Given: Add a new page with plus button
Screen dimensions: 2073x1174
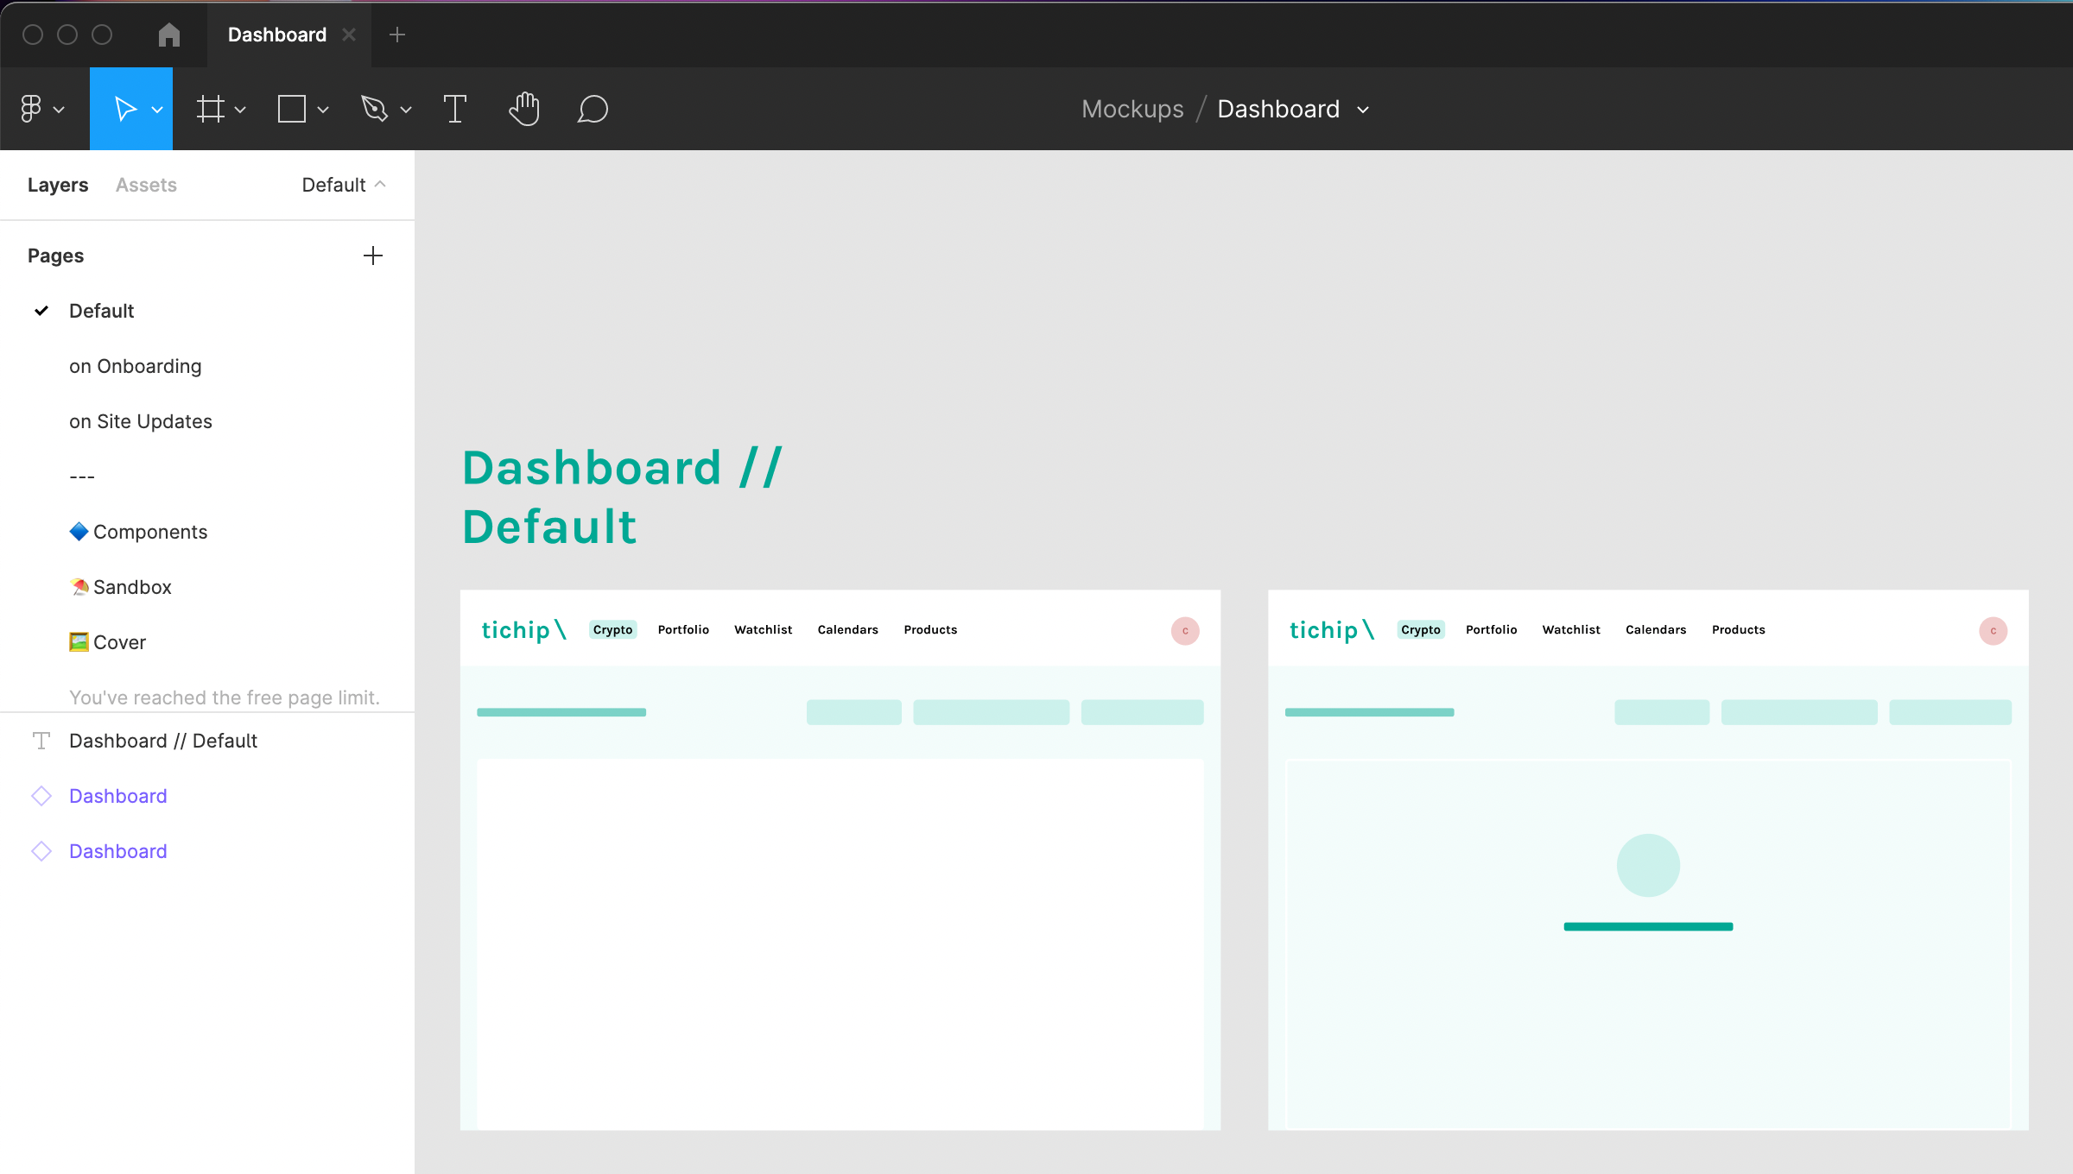Looking at the screenshot, I should coord(371,255).
